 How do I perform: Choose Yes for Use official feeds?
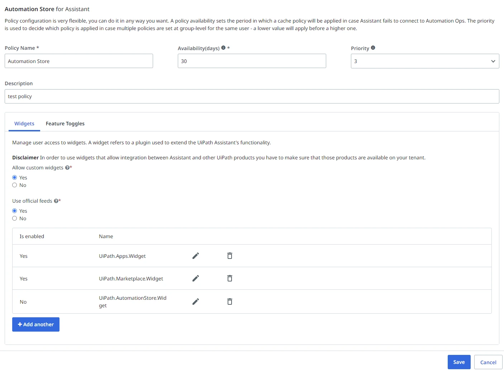15,211
